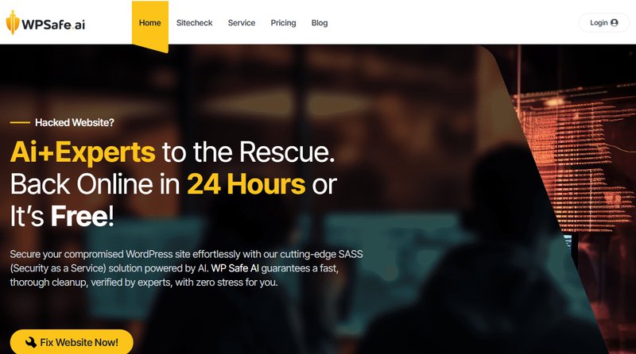The image size is (636, 354).
Task: Click the yellow 24 Hours highlighted text
Action: click(x=246, y=184)
